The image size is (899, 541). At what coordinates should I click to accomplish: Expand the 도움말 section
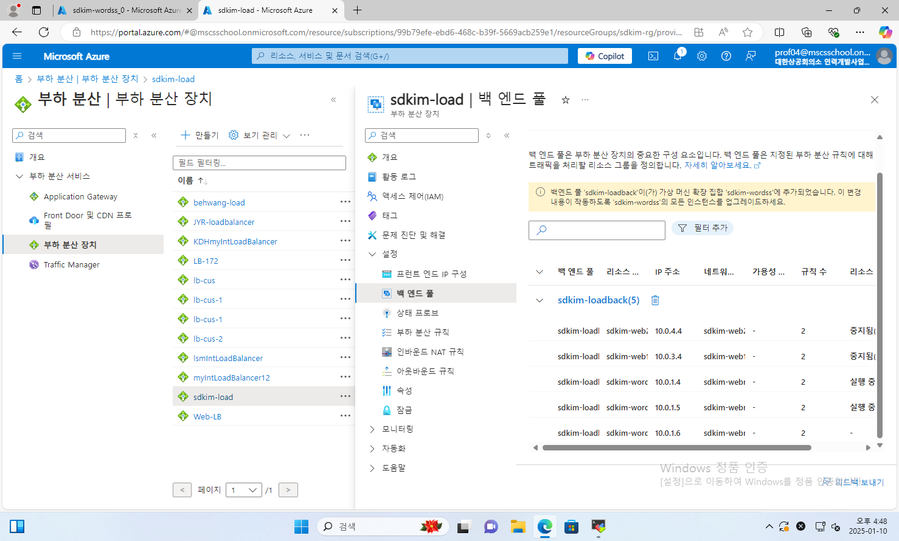coord(372,468)
